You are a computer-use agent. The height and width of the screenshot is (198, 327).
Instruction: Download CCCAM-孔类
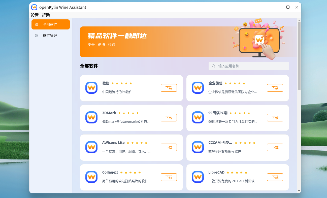275,147
